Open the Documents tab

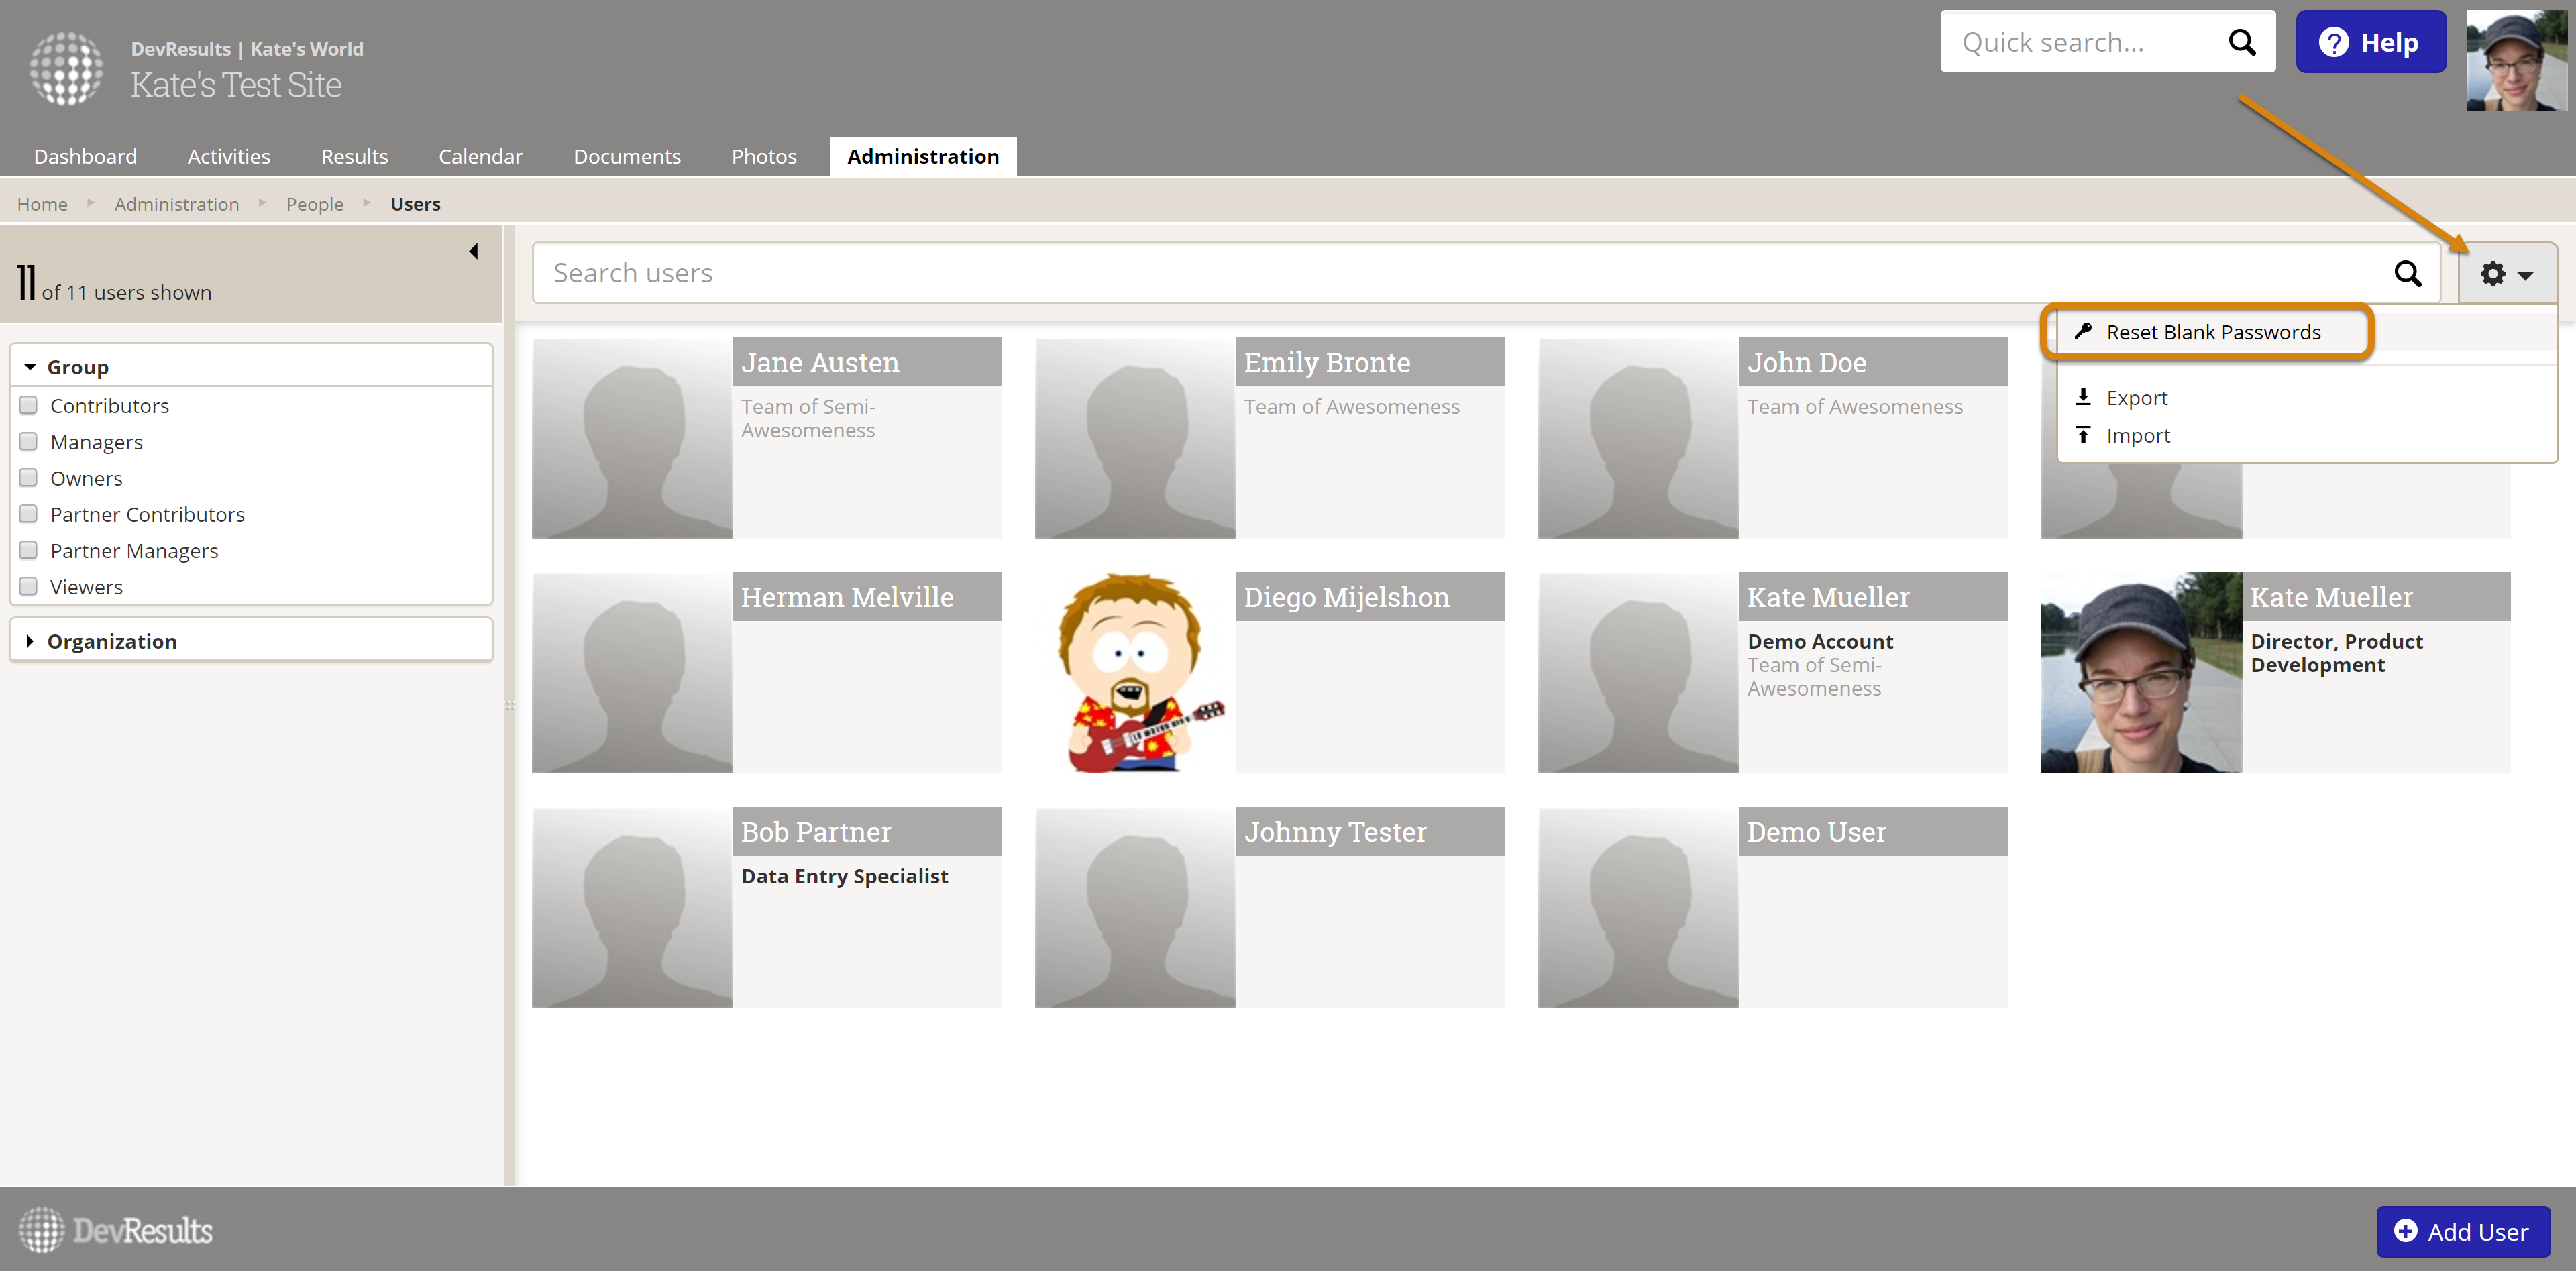tap(626, 157)
